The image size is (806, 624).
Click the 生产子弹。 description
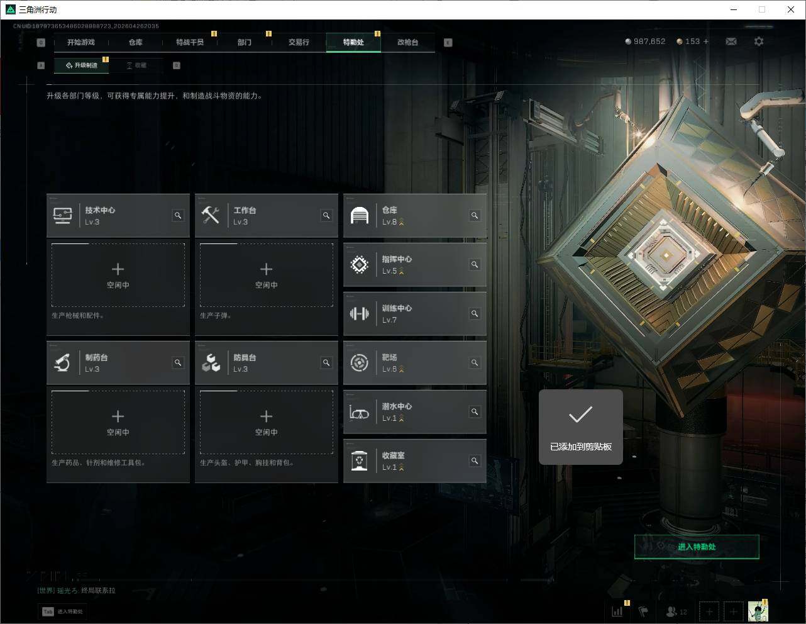pyautogui.click(x=216, y=316)
